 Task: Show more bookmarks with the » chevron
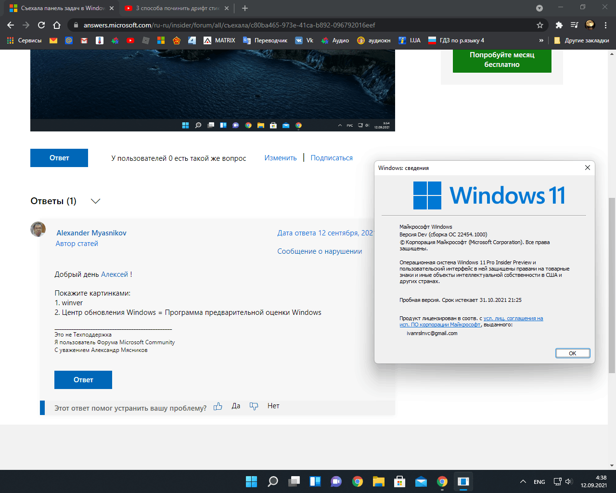(x=541, y=40)
